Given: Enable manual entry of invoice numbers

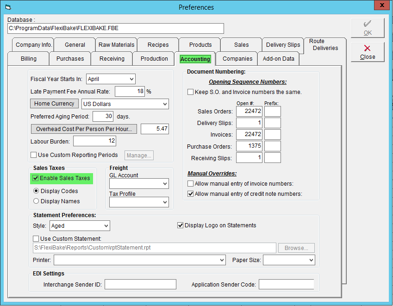Looking at the screenshot, I should (x=191, y=184).
